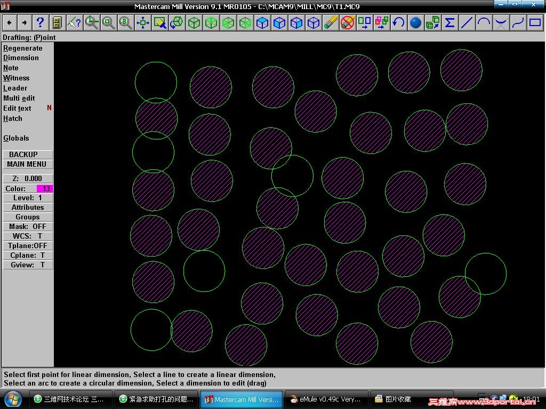The width and height of the screenshot is (546, 409).
Task: Click the Gview: T button
Action: 28,265
